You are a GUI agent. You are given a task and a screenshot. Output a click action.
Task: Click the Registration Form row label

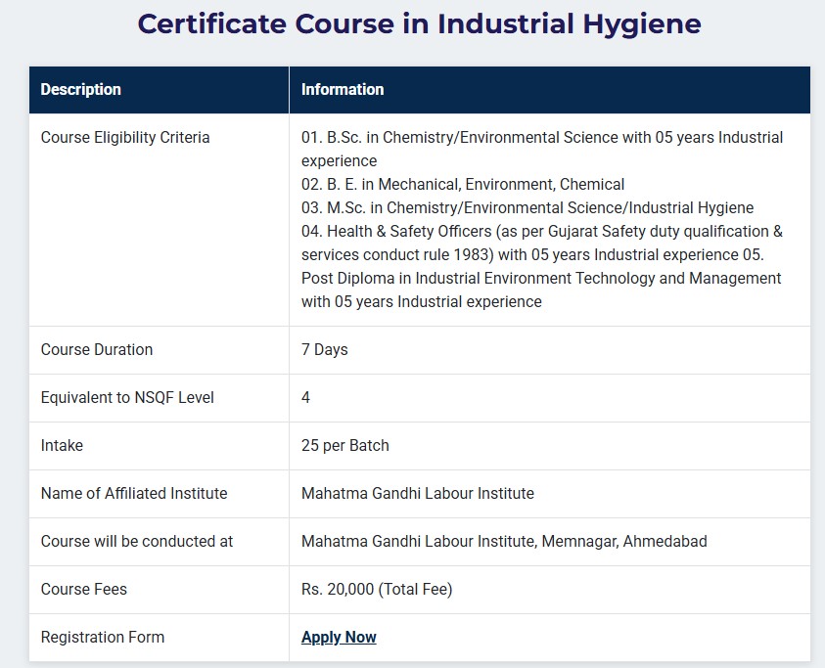point(103,637)
